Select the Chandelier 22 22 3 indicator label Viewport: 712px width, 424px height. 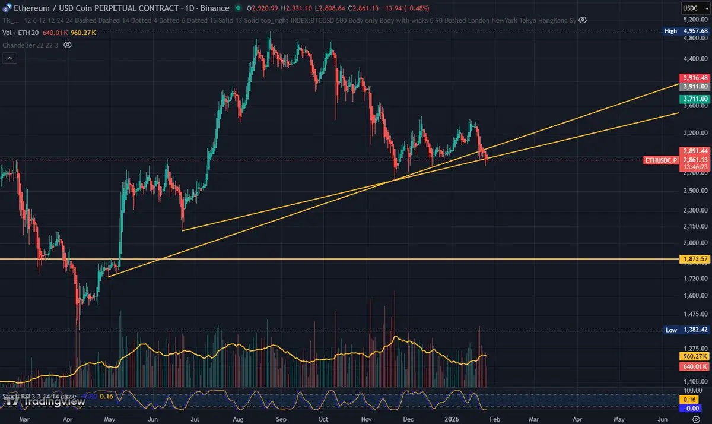[31, 45]
